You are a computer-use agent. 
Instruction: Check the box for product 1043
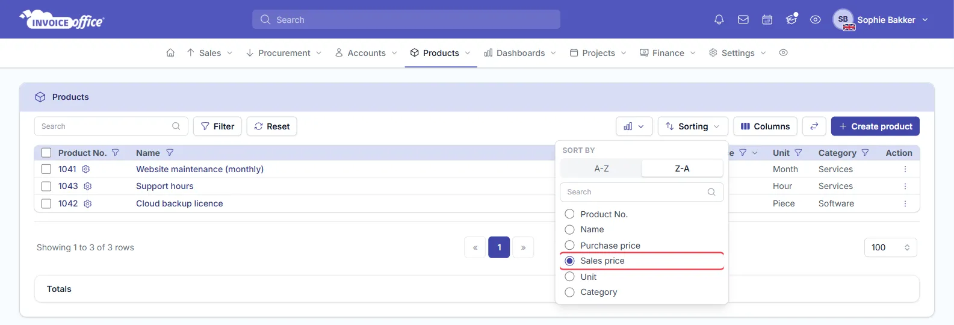click(46, 187)
